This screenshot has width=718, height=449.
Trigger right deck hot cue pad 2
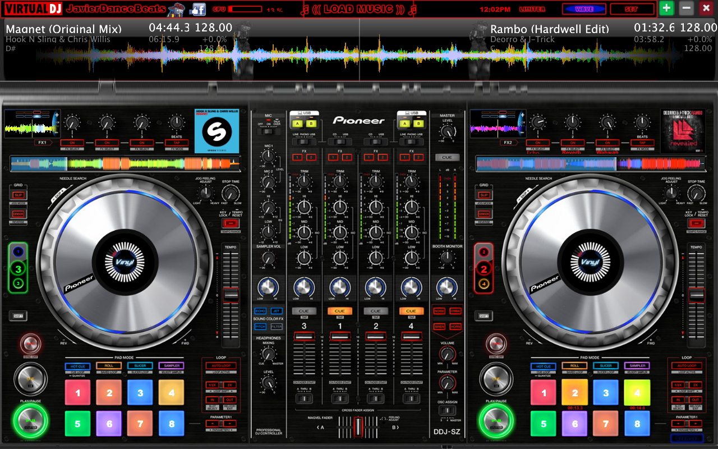pos(575,393)
